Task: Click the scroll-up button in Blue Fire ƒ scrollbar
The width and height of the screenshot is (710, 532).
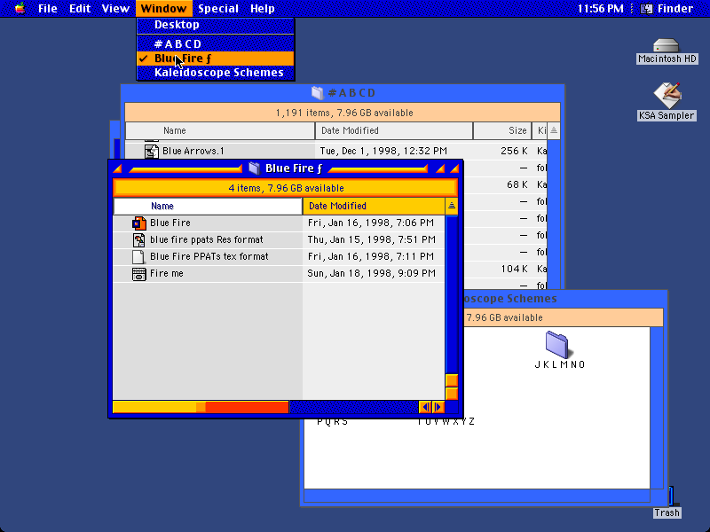Action: coord(452,380)
